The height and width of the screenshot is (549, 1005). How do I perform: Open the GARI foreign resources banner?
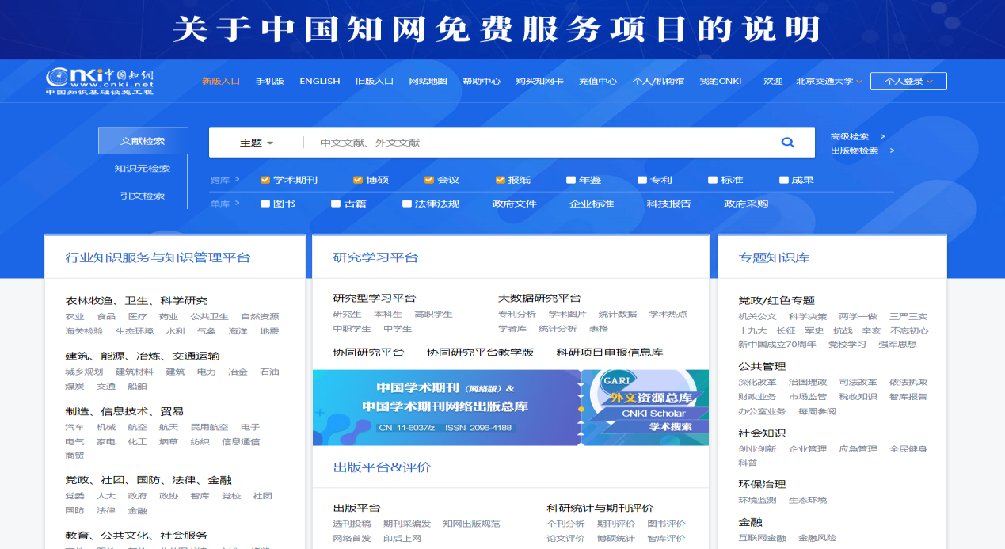click(x=645, y=407)
